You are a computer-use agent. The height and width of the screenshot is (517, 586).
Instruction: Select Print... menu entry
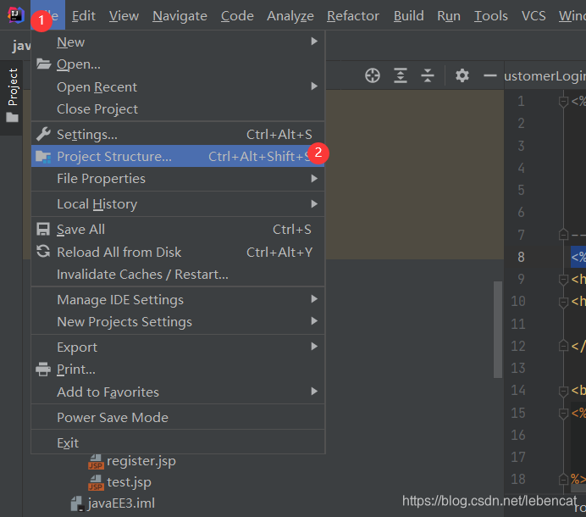[x=178, y=370]
